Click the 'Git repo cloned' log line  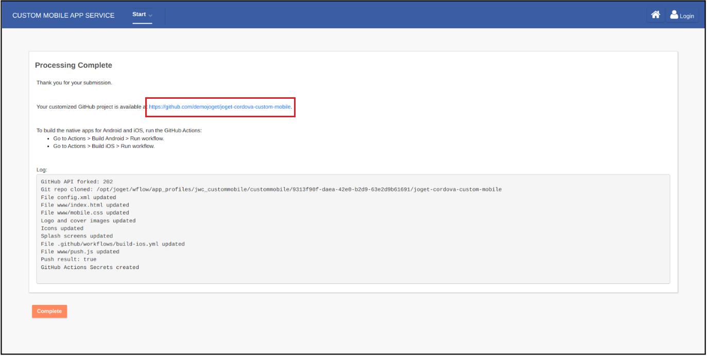tap(271, 189)
